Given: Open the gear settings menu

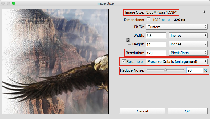Looking at the screenshot, I should pos(204,12).
